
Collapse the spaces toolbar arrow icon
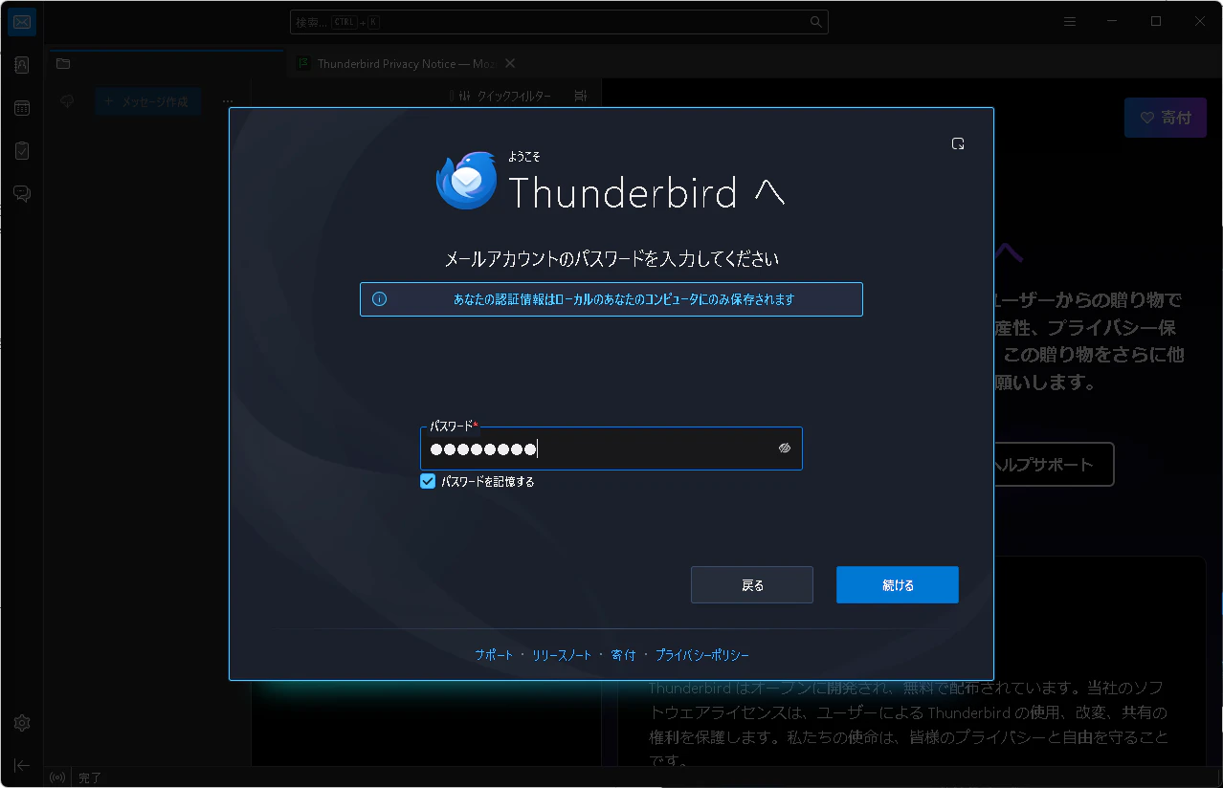pyautogui.click(x=22, y=765)
